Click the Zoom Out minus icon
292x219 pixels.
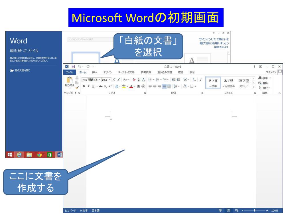click(x=243, y=210)
